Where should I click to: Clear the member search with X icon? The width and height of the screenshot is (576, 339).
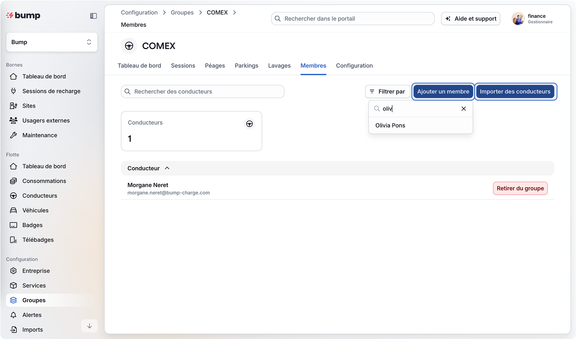click(x=464, y=109)
